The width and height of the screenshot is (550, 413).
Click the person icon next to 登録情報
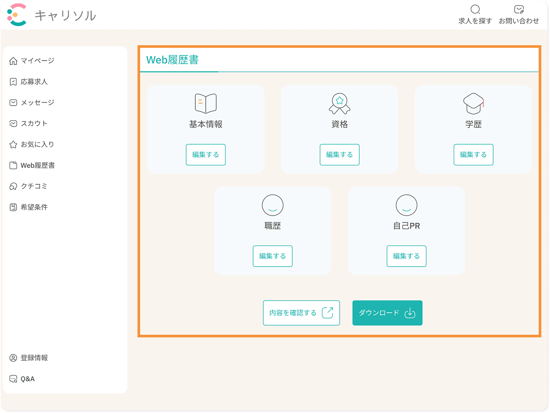(13, 358)
